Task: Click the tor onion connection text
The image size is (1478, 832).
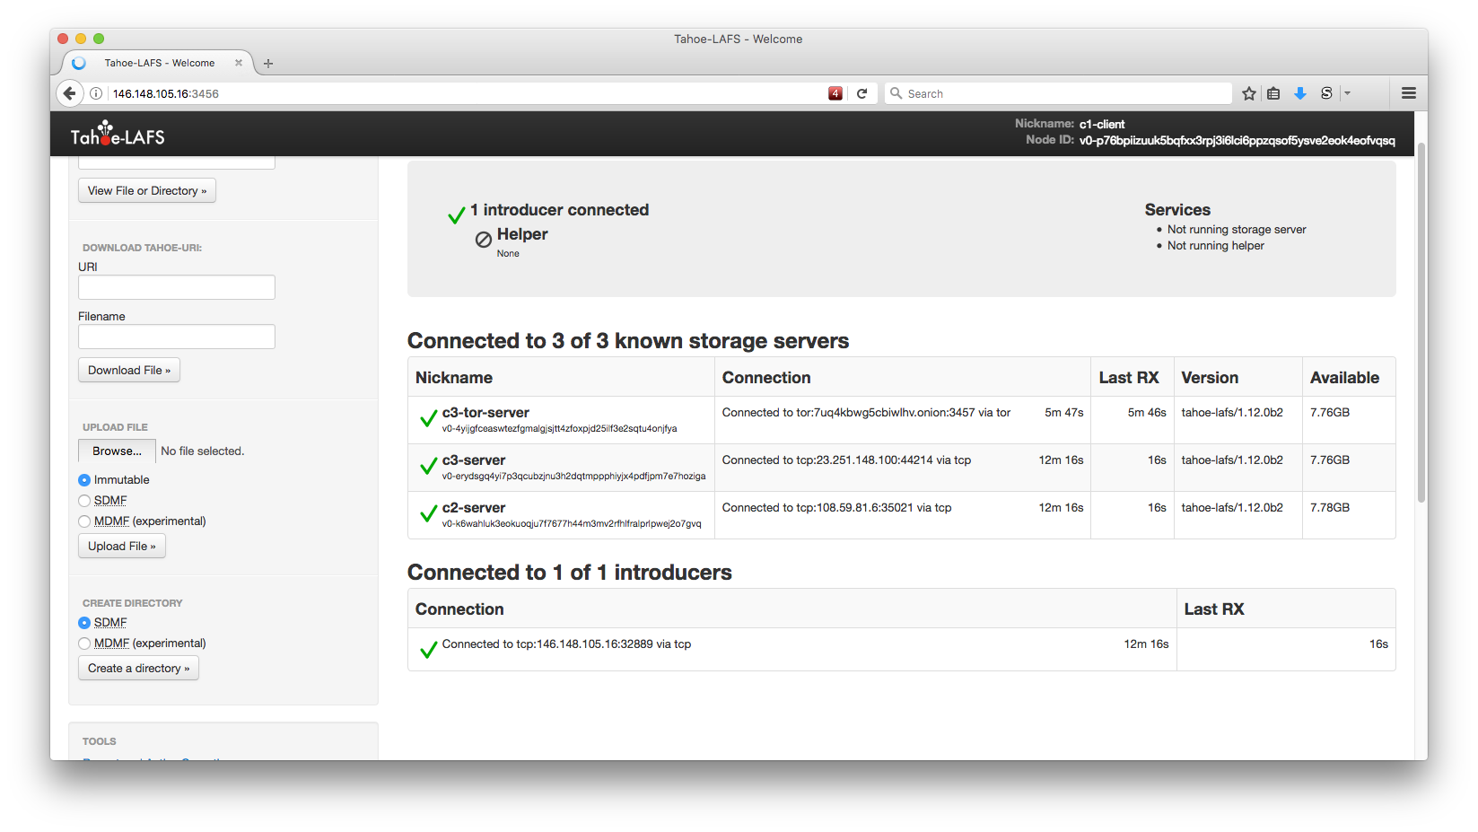Action: (x=866, y=413)
